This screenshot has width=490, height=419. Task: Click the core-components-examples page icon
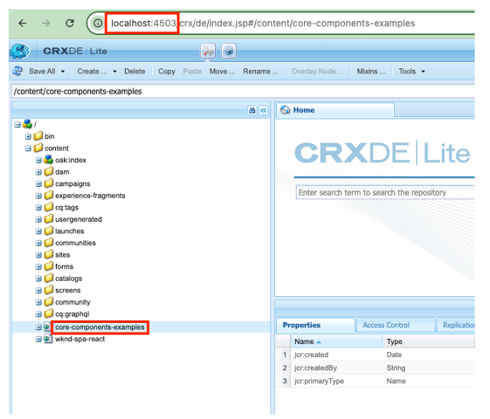point(47,327)
